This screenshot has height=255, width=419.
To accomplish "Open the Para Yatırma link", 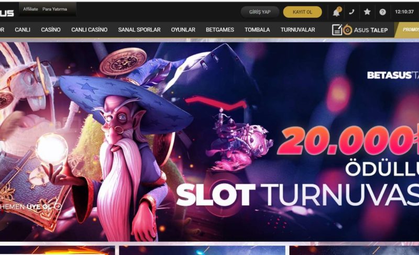I will point(54,9).
